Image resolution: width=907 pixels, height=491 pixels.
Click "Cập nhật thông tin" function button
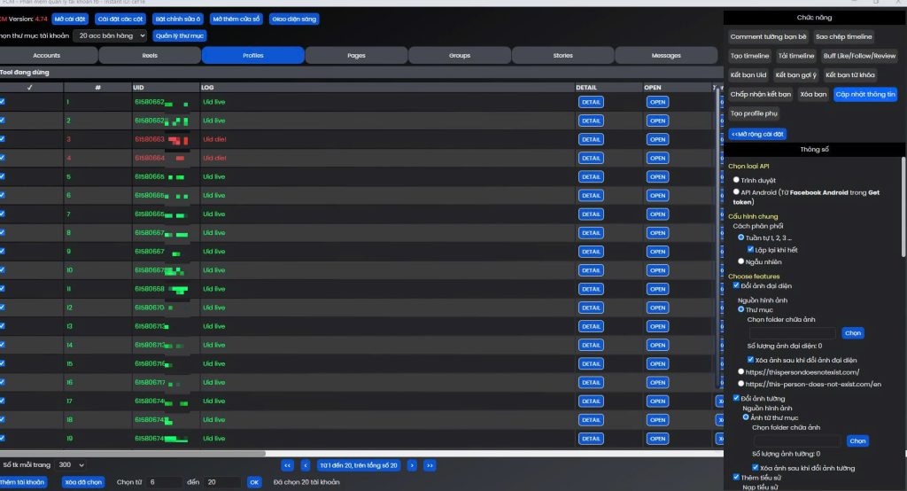point(865,93)
